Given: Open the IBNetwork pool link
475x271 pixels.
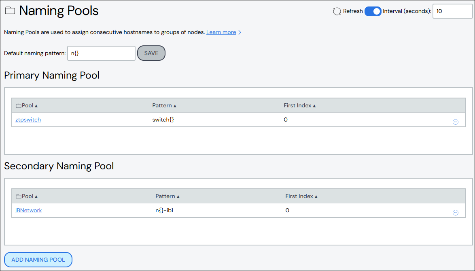Looking at the screenshot, I should pyautogui.click(x=28, y=210).
